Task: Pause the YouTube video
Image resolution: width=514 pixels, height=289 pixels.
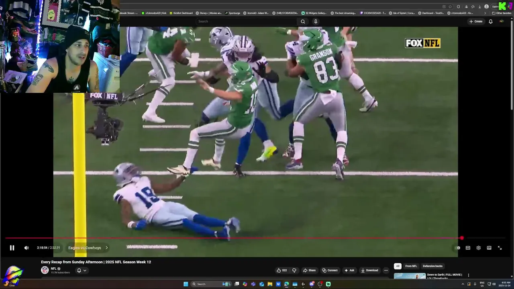Action: 12,248
